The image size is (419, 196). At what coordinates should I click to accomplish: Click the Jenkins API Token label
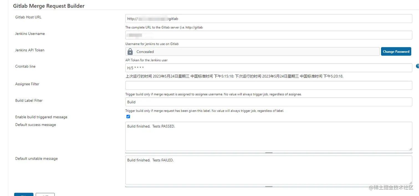[30, 50]
